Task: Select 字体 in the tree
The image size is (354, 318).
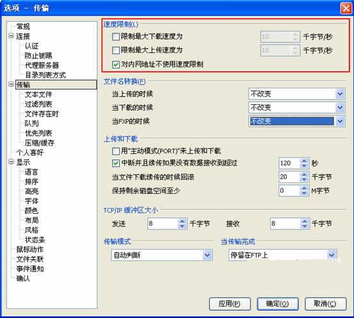Action: 31,201
